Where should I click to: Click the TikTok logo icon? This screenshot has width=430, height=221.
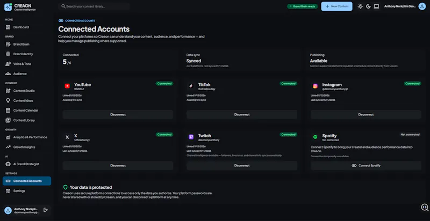[x=191, y=86]
